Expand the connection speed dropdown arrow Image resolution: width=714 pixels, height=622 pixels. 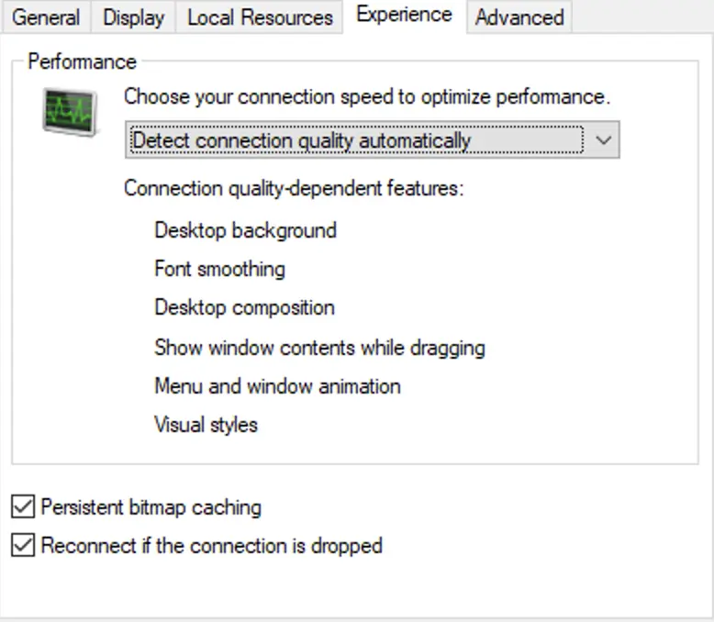pos(603,139)
